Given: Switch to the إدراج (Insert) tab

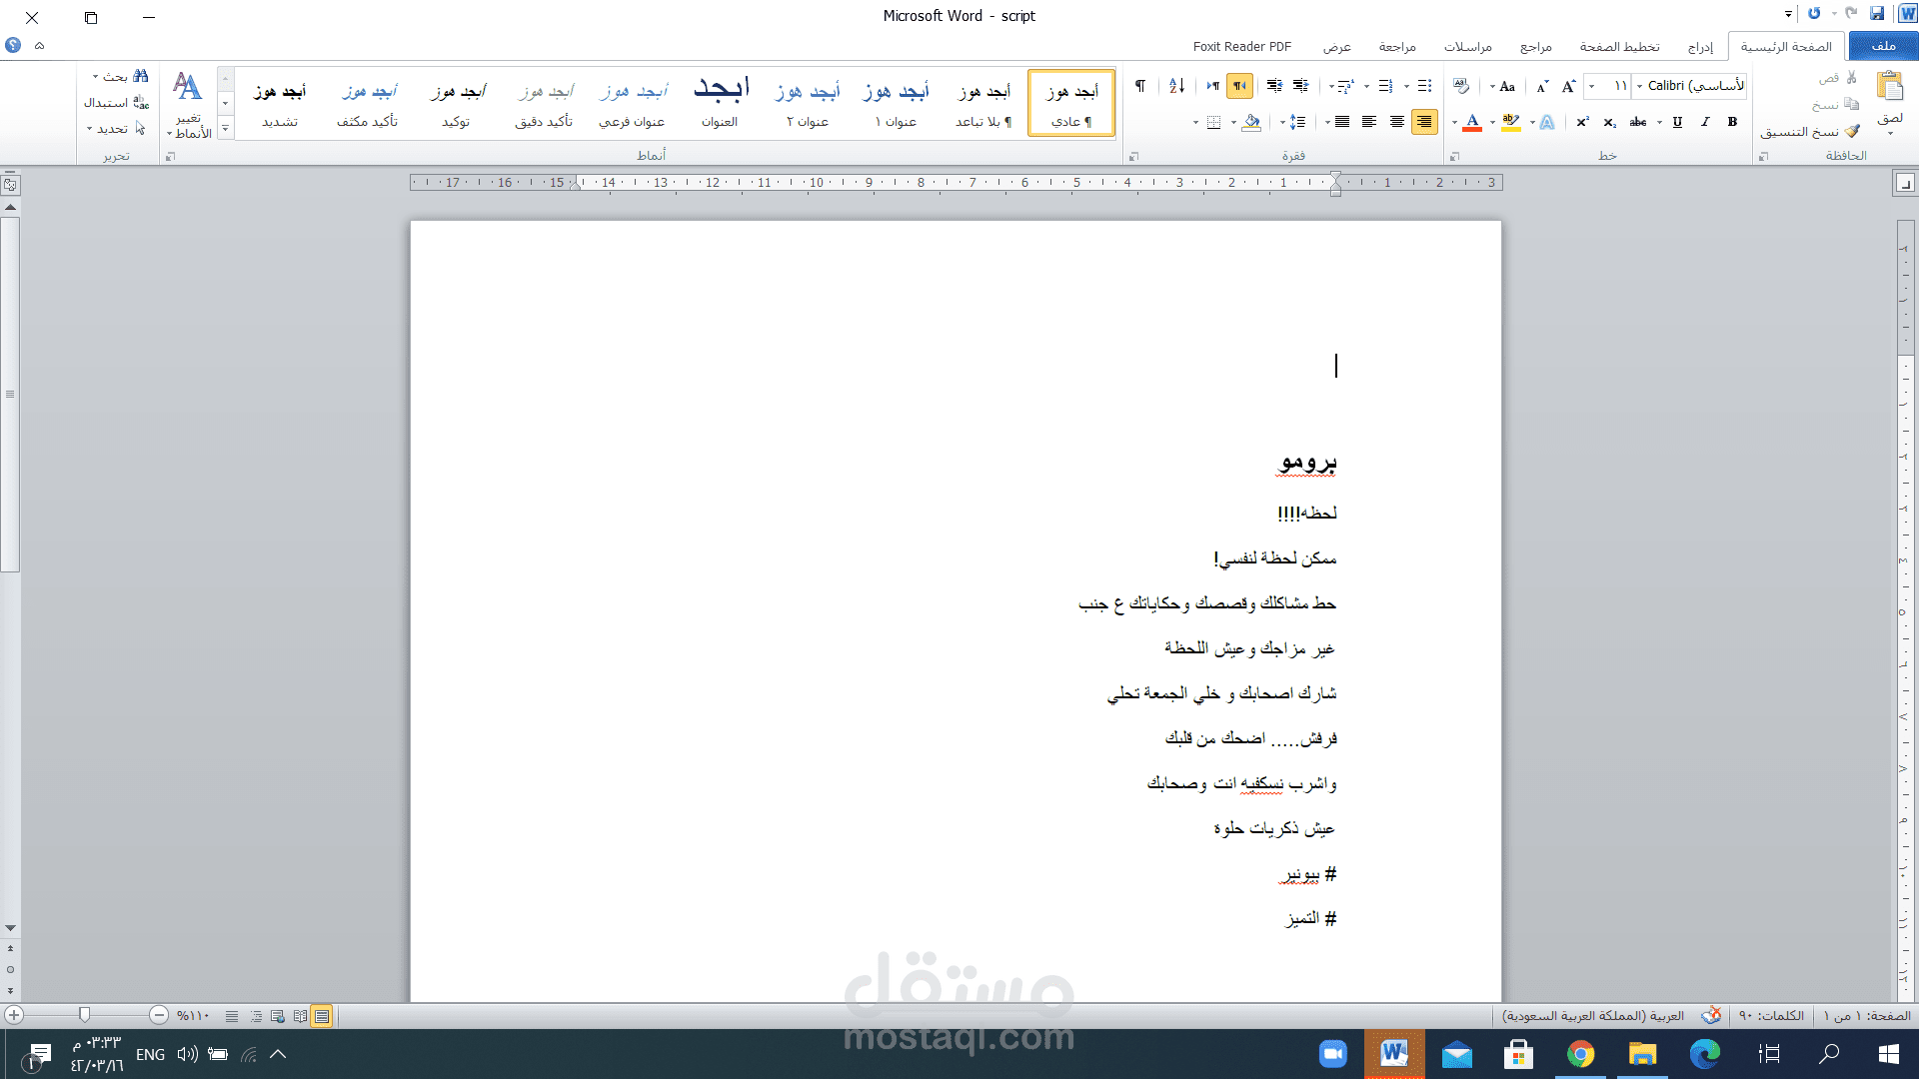Looking at the screenshot, I should [1700, 47].
